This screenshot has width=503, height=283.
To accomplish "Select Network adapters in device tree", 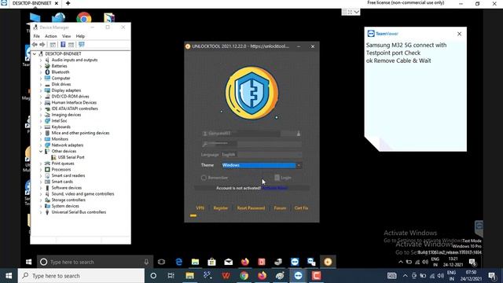I will coord(68,145).
